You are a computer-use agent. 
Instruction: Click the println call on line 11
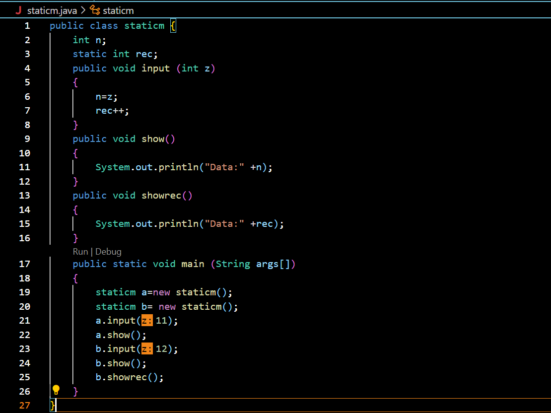tap(178, 167)
